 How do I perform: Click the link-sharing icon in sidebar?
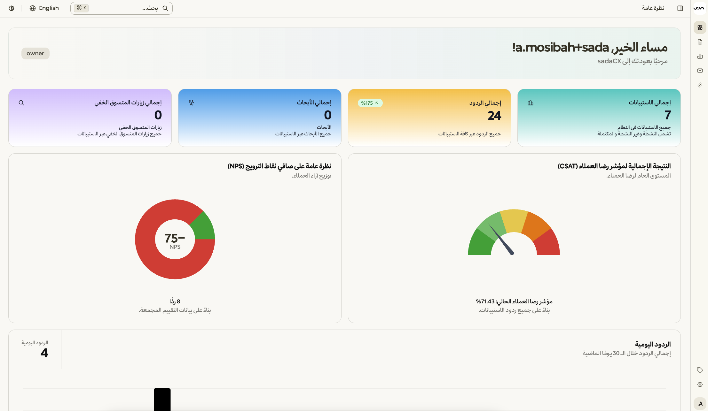coord(700,85)
